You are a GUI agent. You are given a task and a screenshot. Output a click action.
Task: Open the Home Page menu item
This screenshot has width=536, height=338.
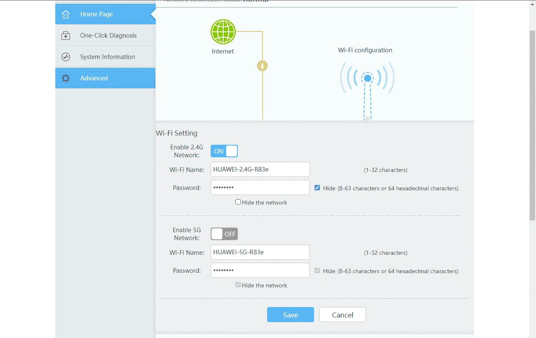105,14
